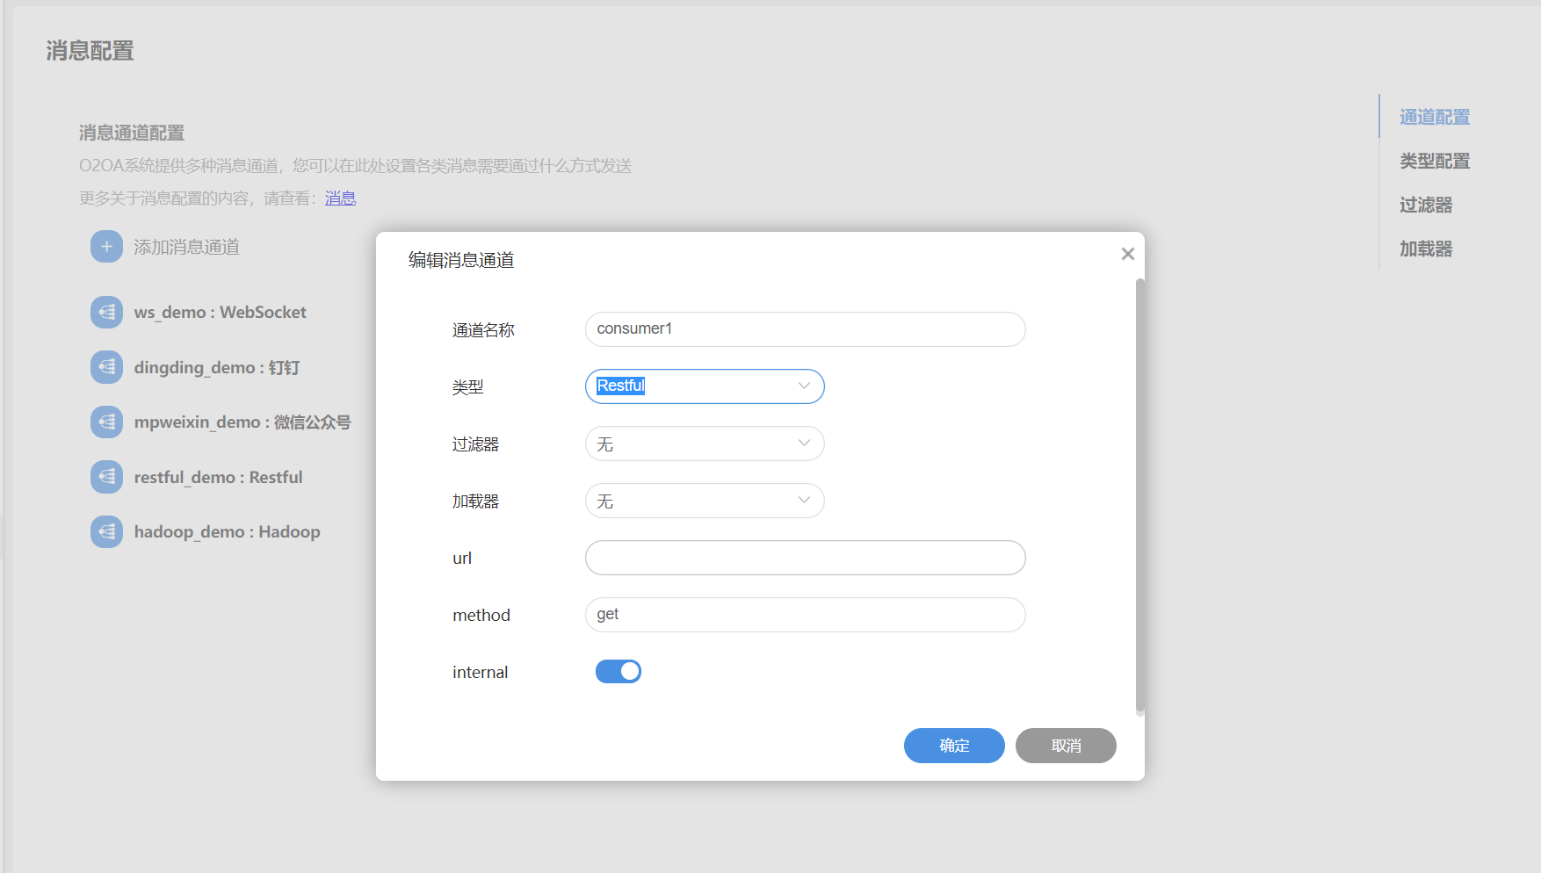The image size is (1541, 873).
Task: Click the method input field
Action: pyautogui.click(x=805, y=615)
